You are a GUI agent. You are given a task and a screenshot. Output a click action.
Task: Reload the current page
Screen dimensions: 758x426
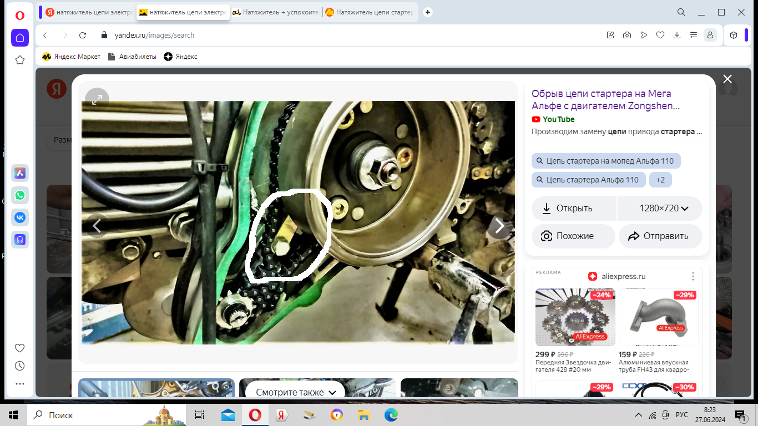click(83, 35)
